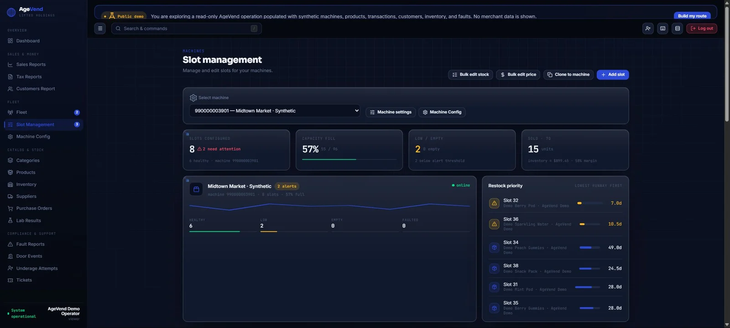Click the Categories layers icon

click(x=10, y=160)
